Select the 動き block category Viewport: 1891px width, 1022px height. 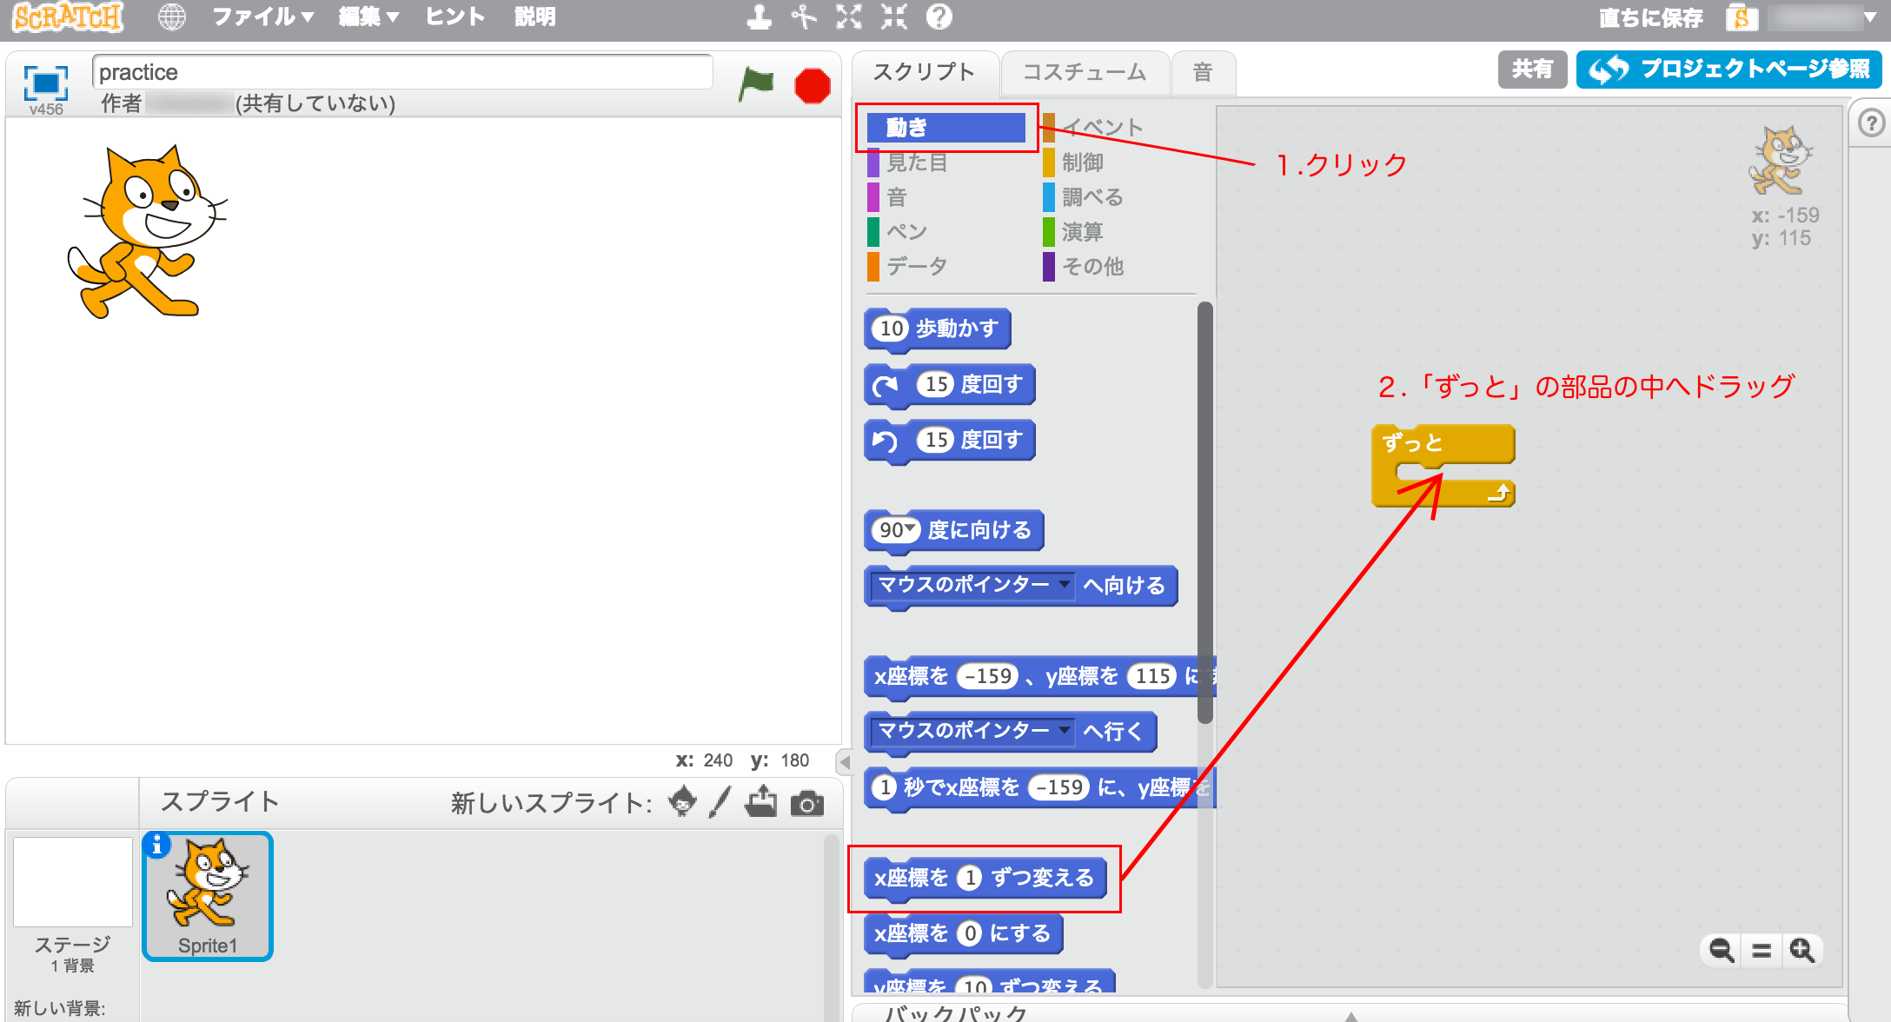(946, 128)
